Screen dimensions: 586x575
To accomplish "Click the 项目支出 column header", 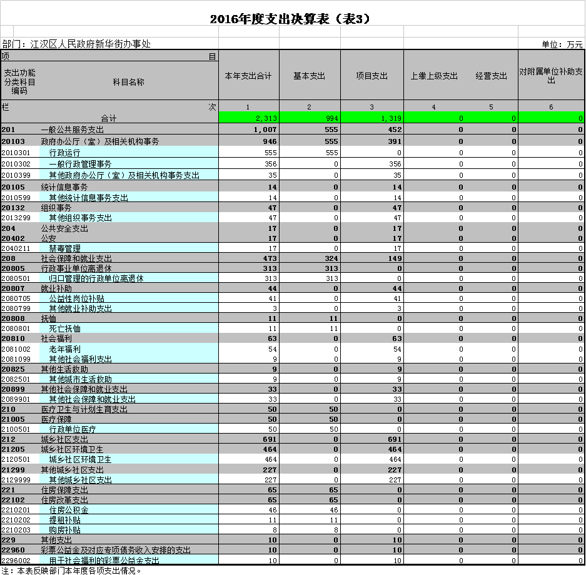I will (x=371, y=76).
